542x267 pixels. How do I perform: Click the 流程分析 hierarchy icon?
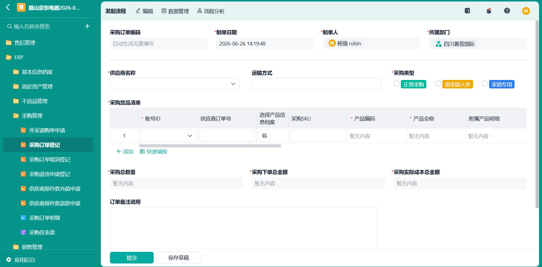point(200,11)
